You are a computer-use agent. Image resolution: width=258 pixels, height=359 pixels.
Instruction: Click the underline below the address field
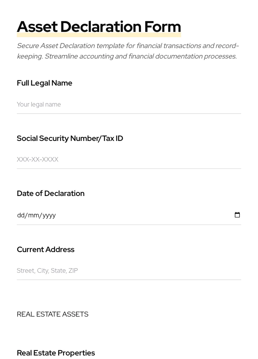(x=129, y=280)
